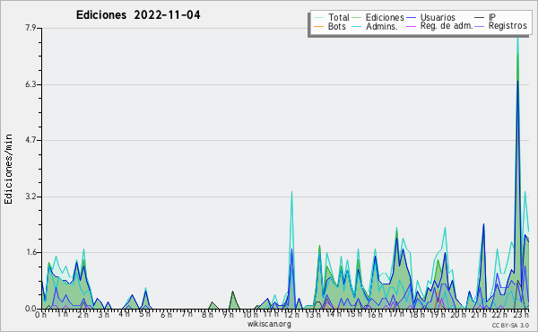Click the Ediciones/min vertical axis label

[x=8, y=169]
